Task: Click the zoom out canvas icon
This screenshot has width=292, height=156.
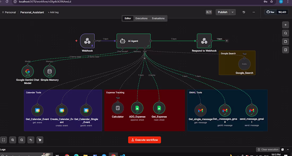Action: (x=22, y=140)
